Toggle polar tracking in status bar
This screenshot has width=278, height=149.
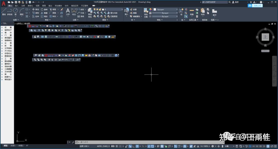tap(137, 146)
